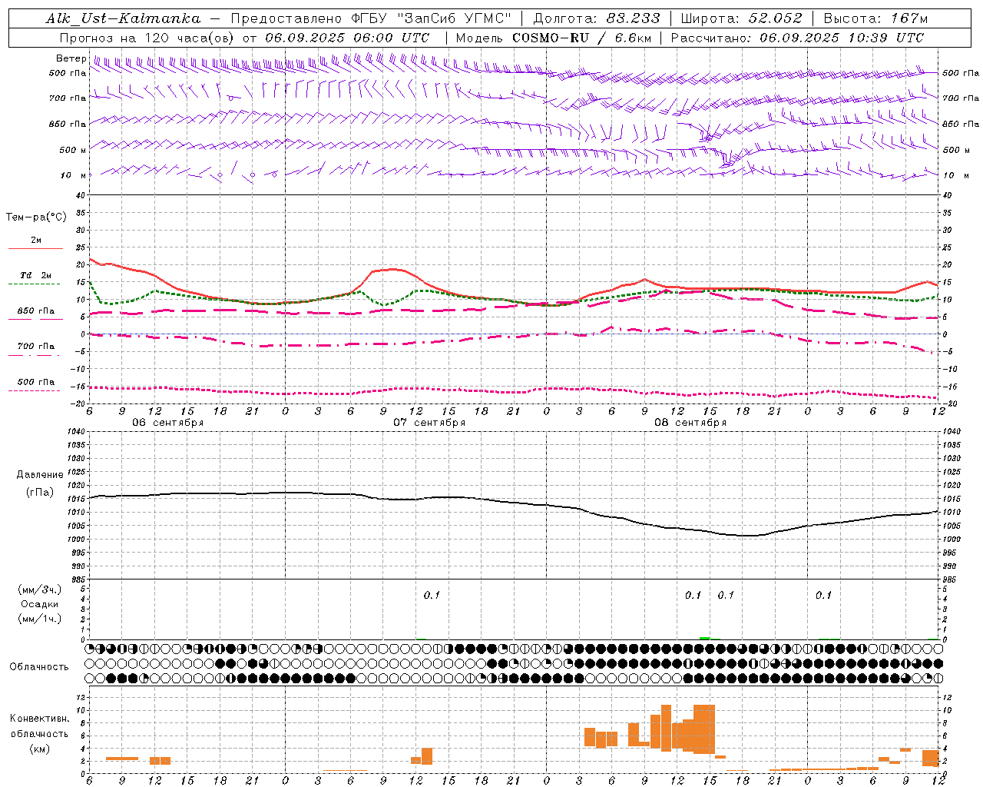983x787 pixels.
Task: Click the '(км)' unit under convective cloudiness
Action: [39, 749]
